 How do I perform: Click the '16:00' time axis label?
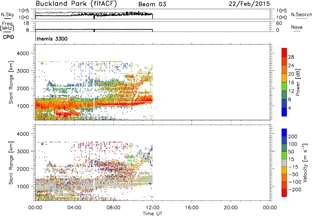tap(191, 208)
